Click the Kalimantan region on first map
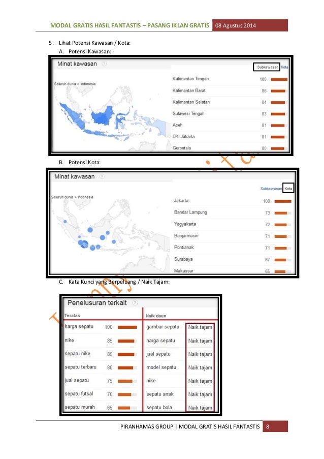The image size is (324, 459). (x=103, y=115)
